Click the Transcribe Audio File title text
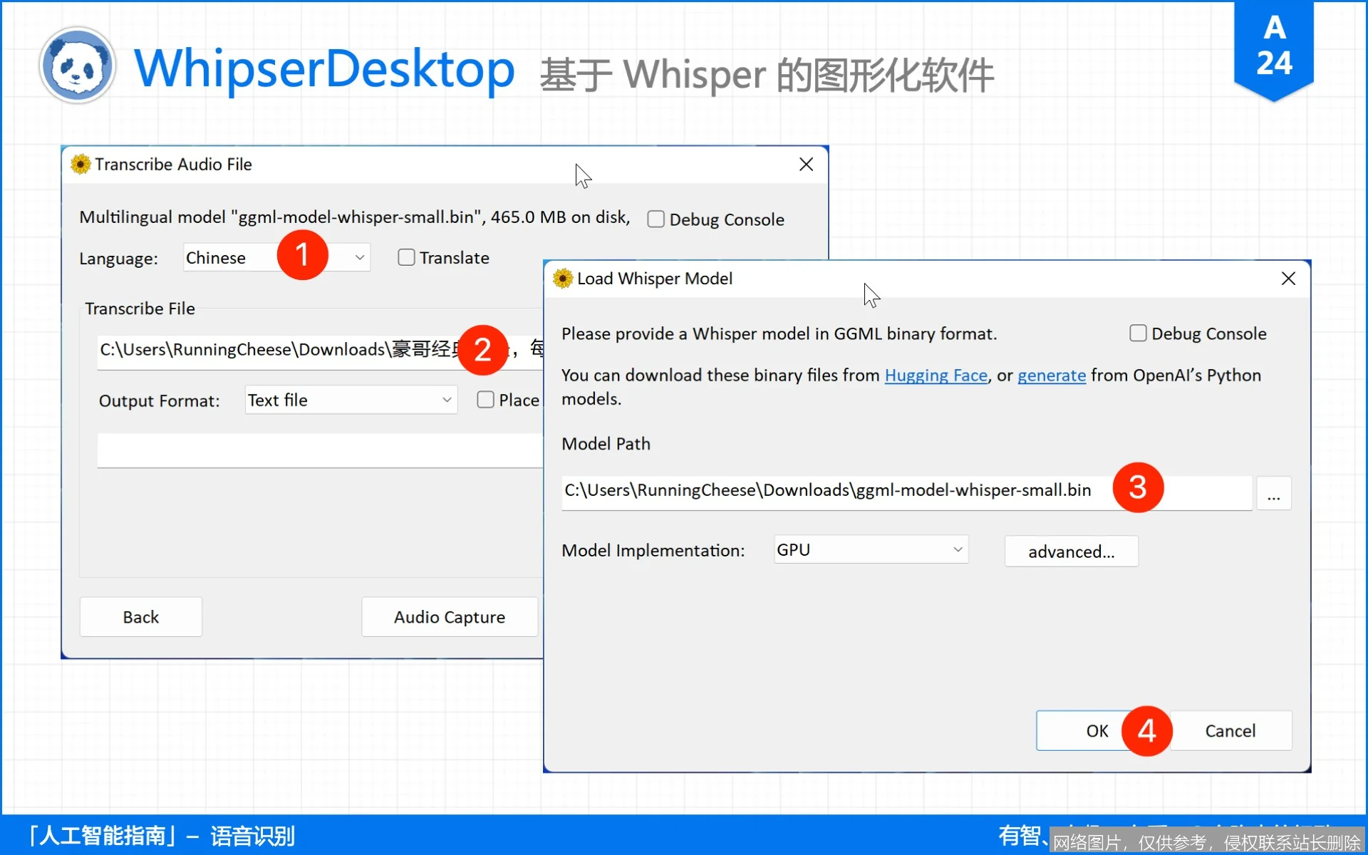The height and width of the screenshot is (855, 1368). pyautogui.click(x=173, y=165)
